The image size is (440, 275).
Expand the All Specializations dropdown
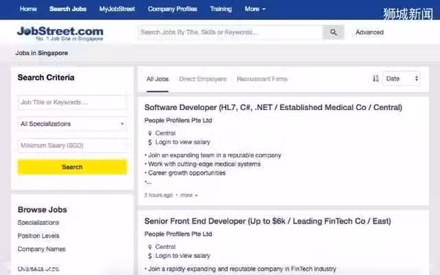point(72,124)
